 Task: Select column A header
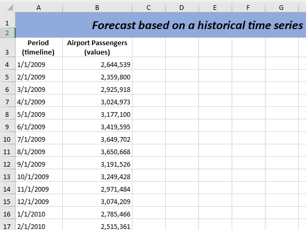[x=39, y=7]
